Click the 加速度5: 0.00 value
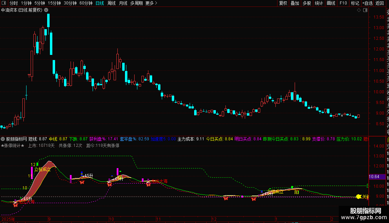The width and height of the screenshot is (389, 223). [163, 139]
